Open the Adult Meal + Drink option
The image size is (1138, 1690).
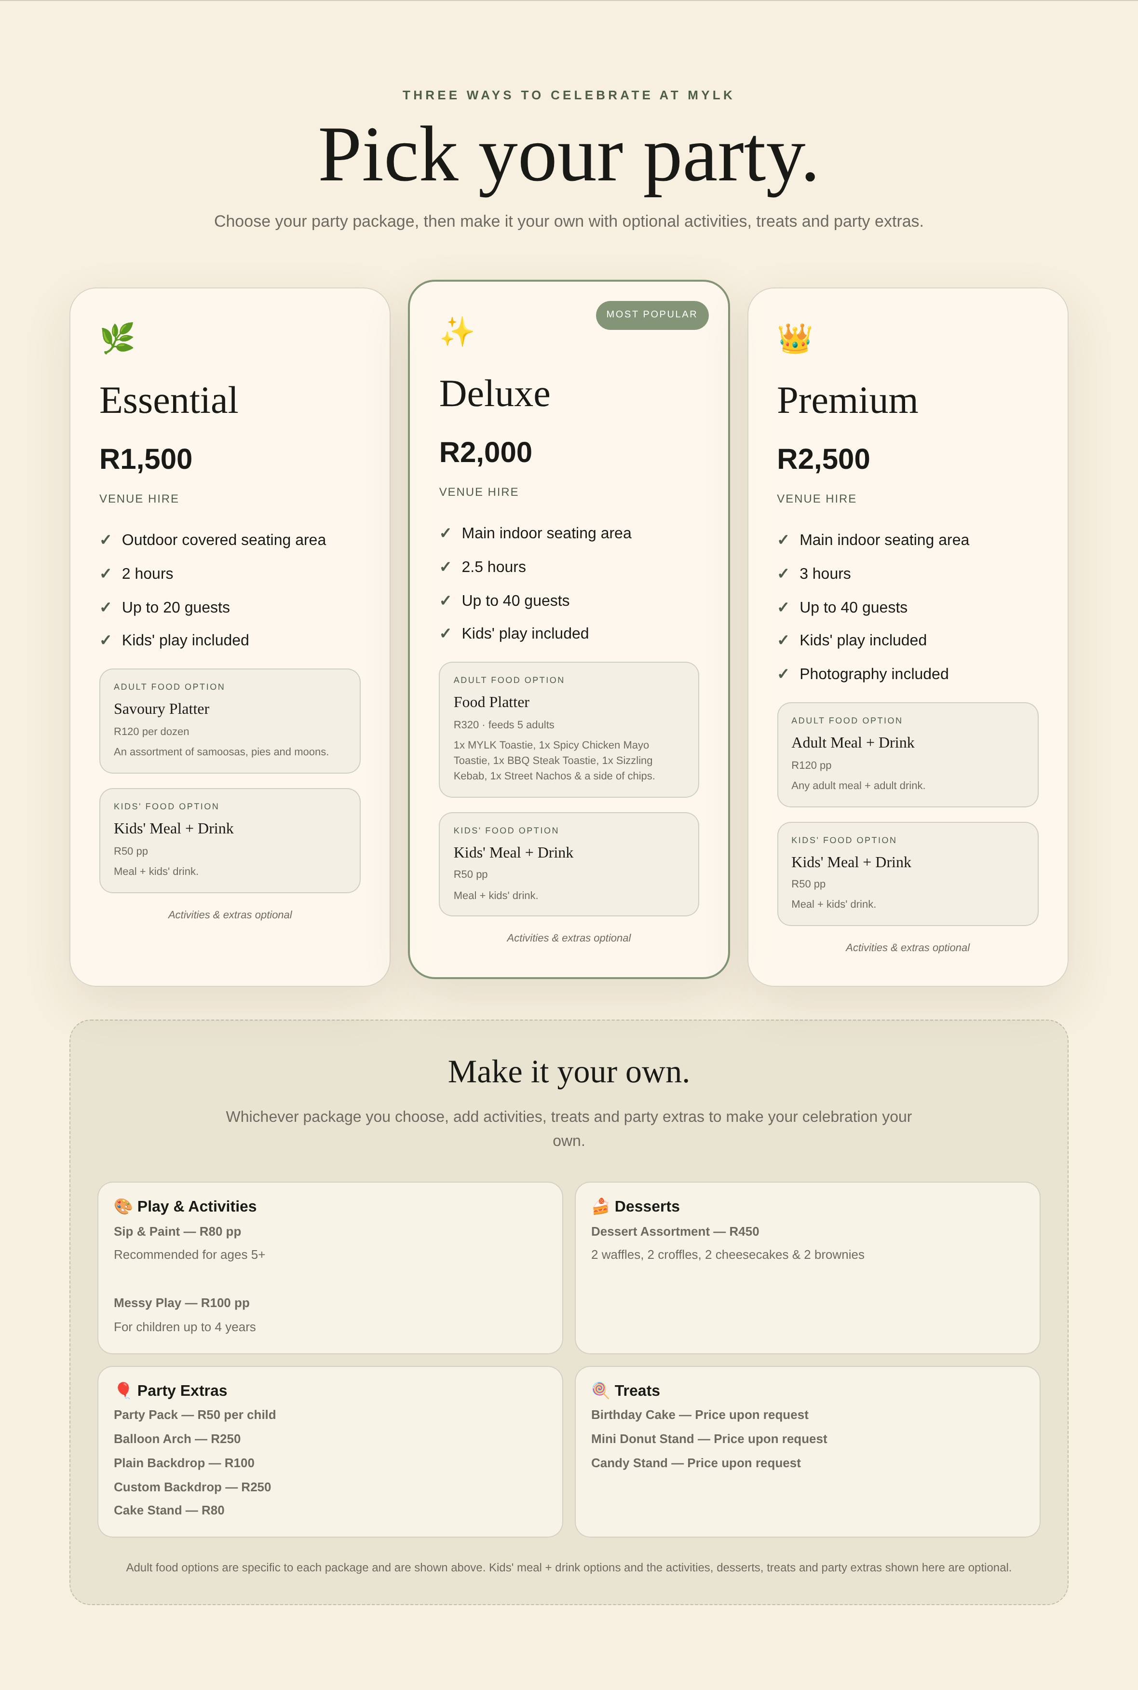pyautogui.click(x=908, y=754)
